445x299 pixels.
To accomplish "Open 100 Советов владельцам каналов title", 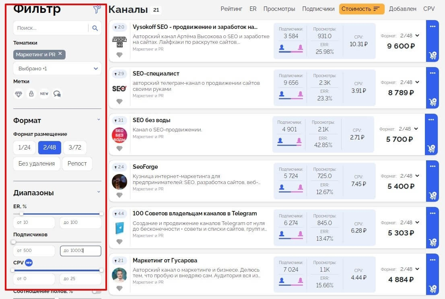I will (195, 213).
